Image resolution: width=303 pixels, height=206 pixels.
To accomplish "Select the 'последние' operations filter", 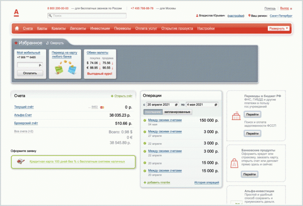I will click(x=153, y=112).
